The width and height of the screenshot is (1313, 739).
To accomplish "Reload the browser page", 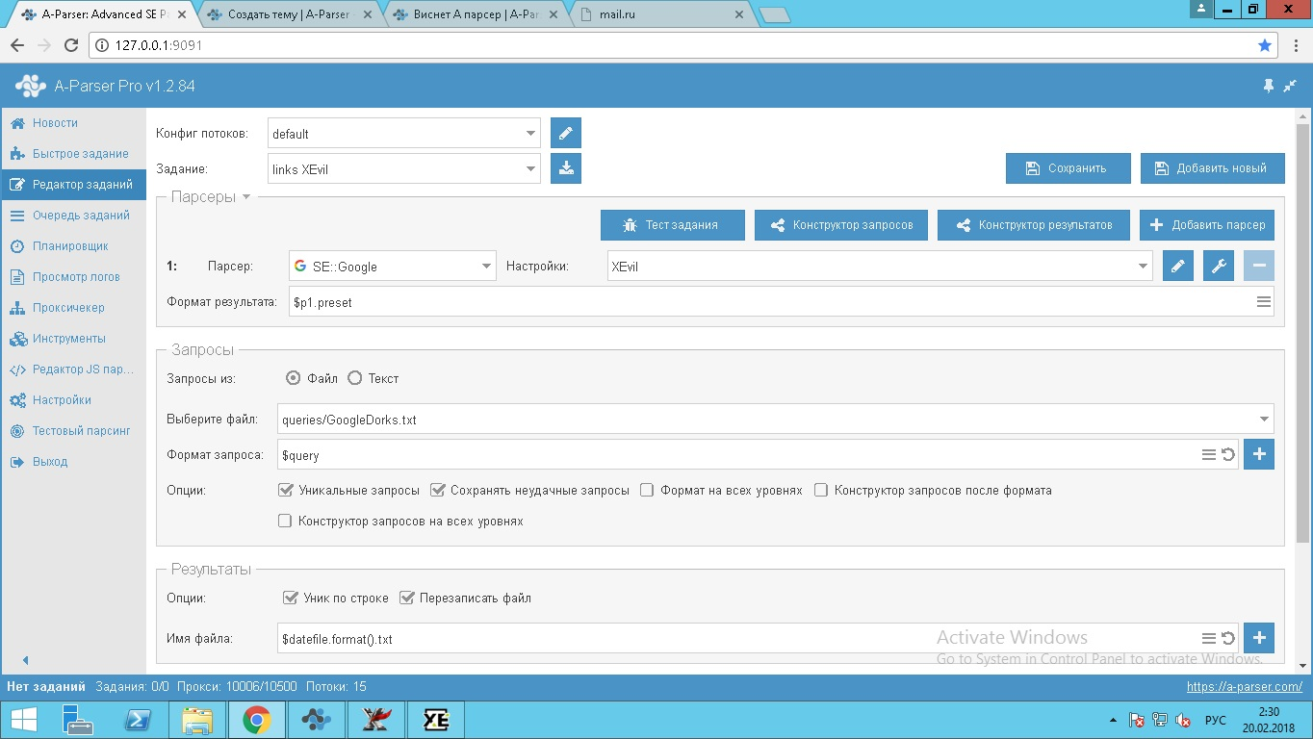I will (x=70, y=45).
